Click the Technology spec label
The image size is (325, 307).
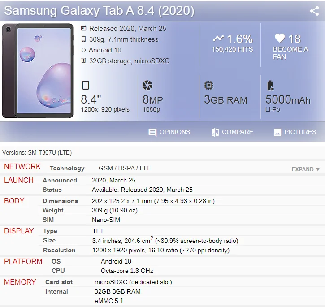pos(67,169)
